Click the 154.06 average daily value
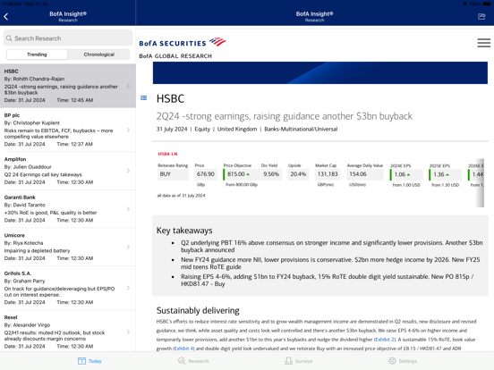Image resolution: width=494 pixels, height=370 pixels. tap(358, 174)
